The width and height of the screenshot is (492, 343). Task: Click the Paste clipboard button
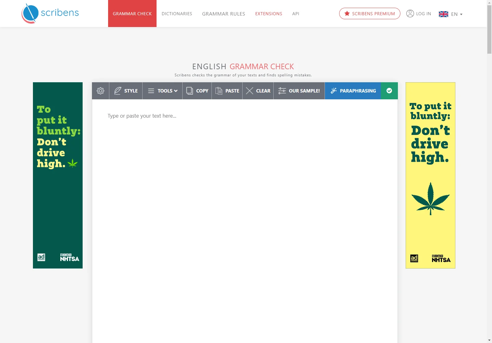tap(227, 91)
